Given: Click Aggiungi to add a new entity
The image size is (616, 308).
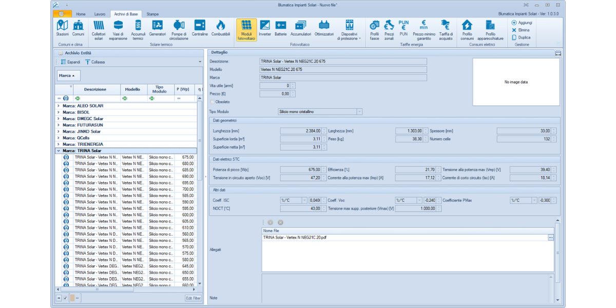Looking at the screenshot, I should coord(522,23).
